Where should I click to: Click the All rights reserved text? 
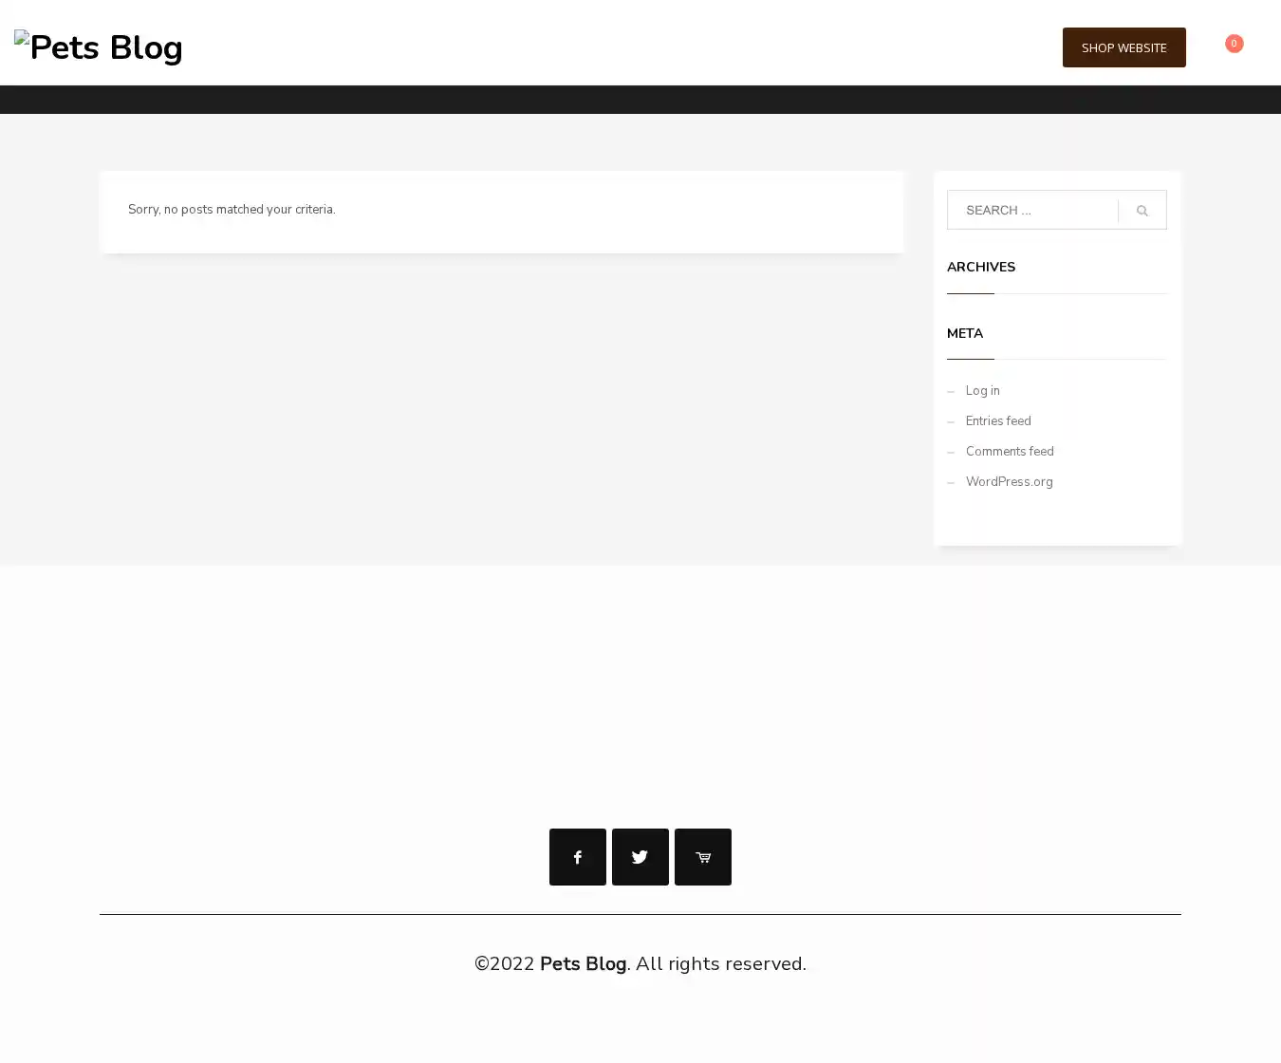(x=720, y=963)
